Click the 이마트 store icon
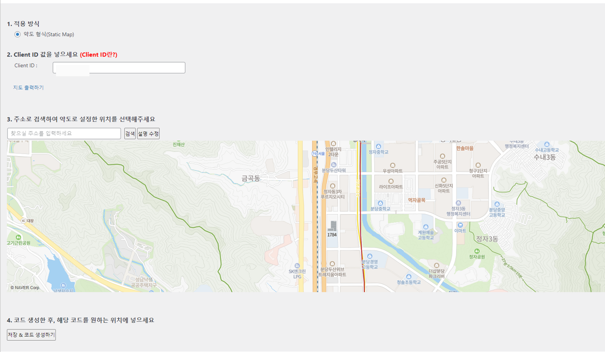 [460, 225]
